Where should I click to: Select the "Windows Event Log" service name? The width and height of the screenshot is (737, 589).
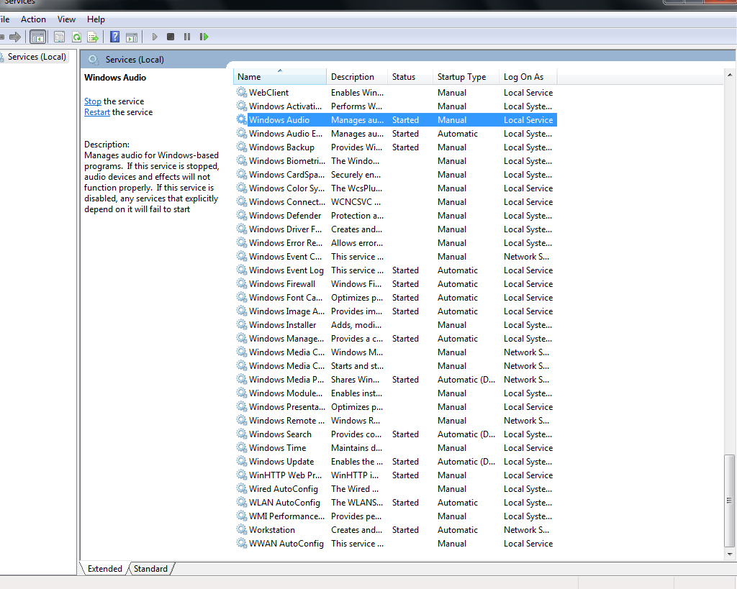[x=286, y=270]
